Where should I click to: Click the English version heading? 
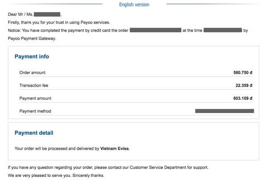pos(134,5)
